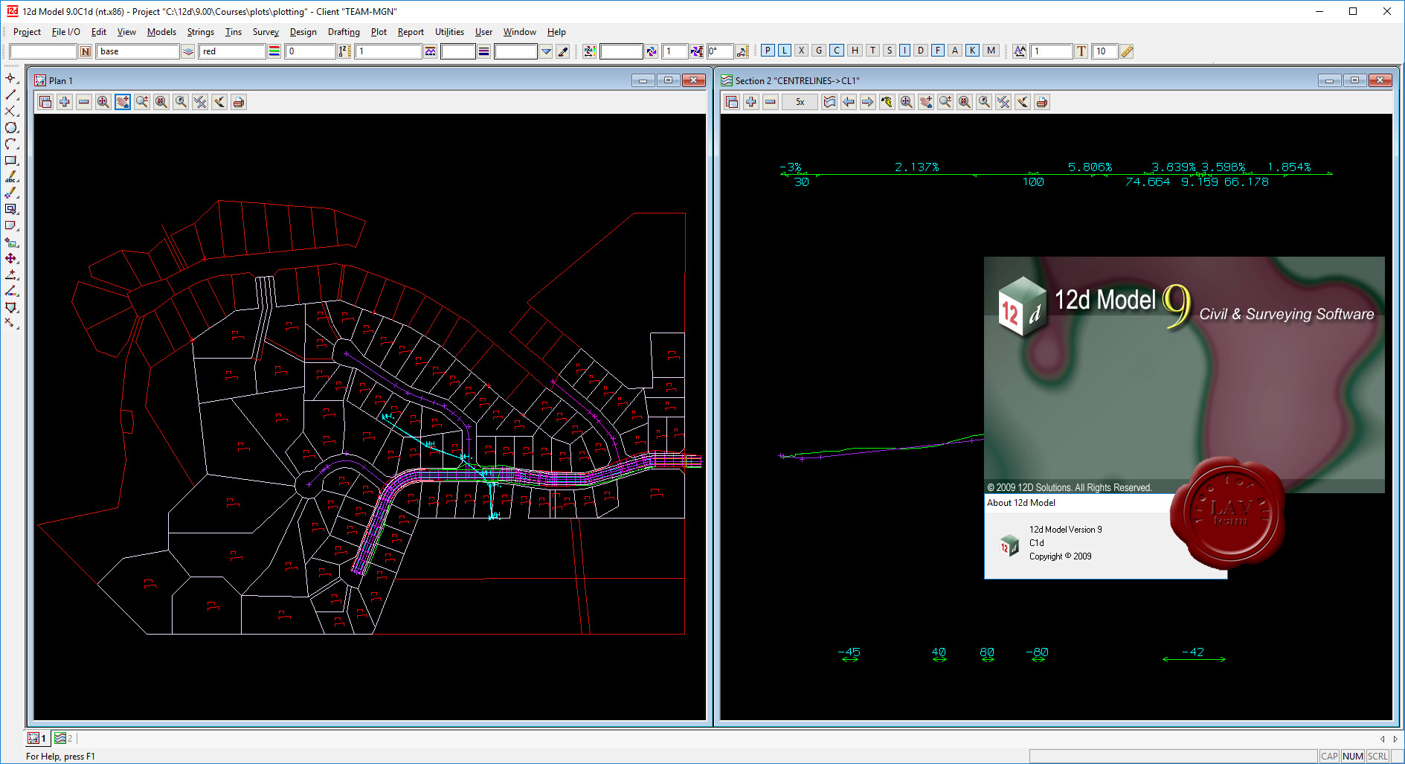Toggle the T snap button
This screenshot has height=764, width=1405.
(872, 51)
